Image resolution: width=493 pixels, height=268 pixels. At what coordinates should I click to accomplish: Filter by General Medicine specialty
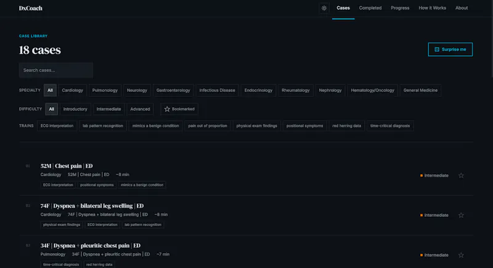[420, 91]
